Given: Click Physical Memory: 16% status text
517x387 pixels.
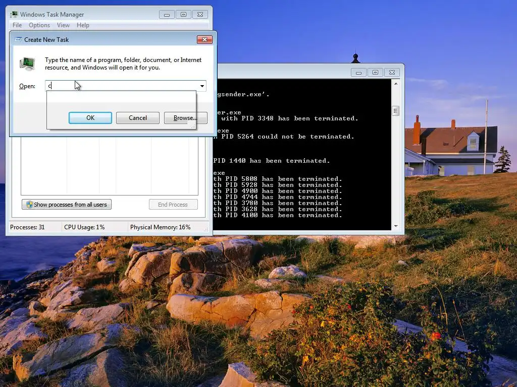Looking at the screenshot, I should coord(160,227).
